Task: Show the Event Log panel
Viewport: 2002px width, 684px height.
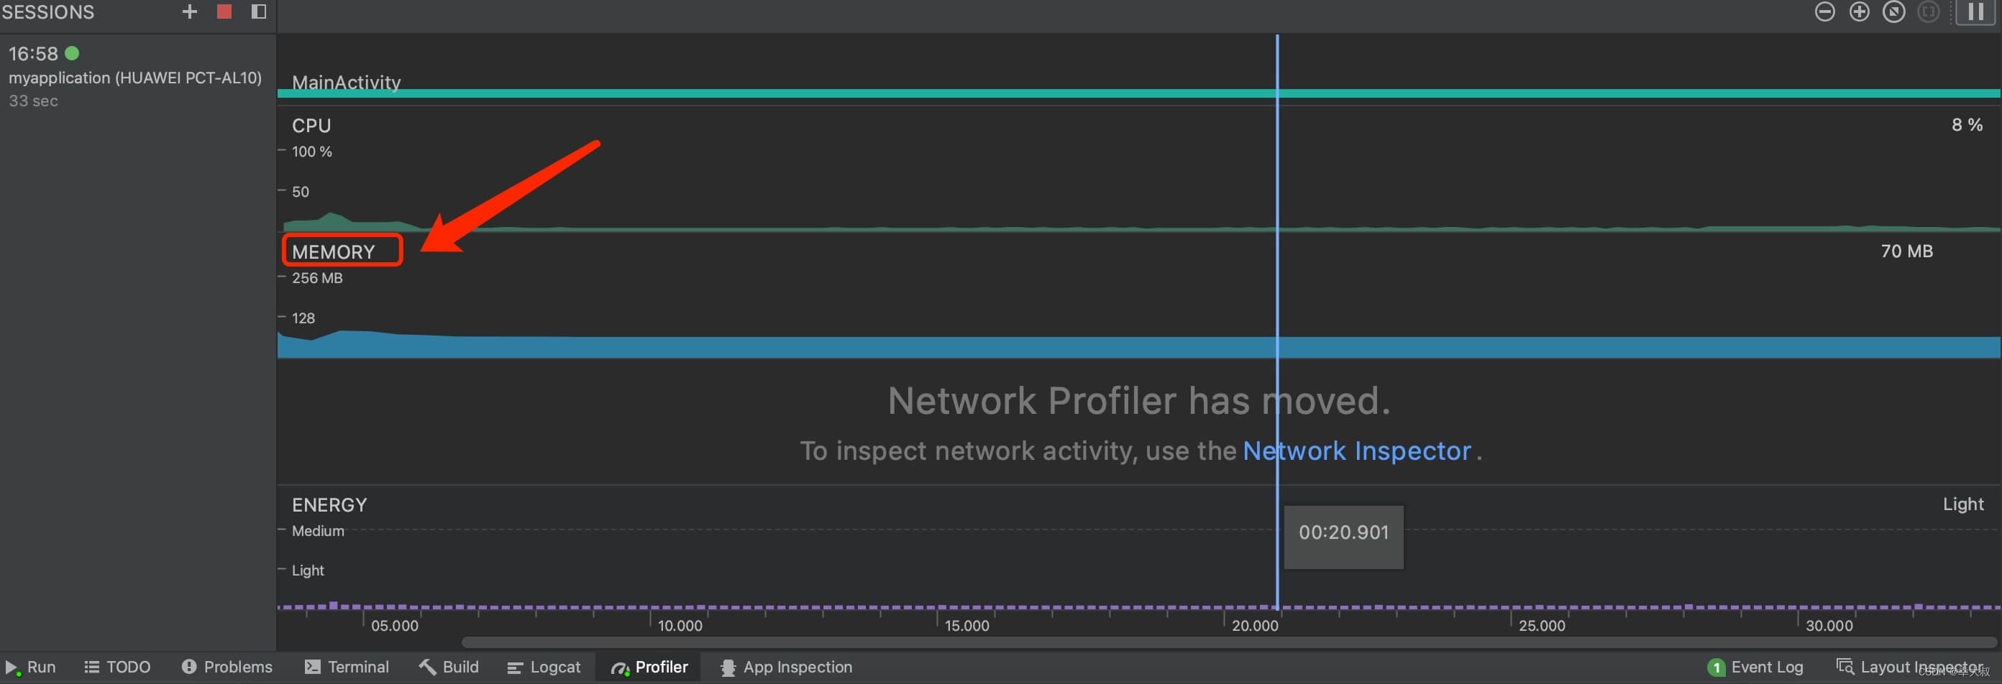Action: tap(1755, 667)
